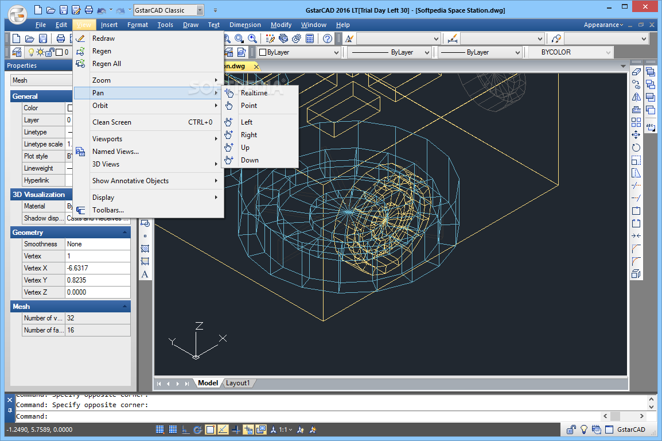Select the Chamfer tool
The width and height of the screenshot is (662, 441).
pyautogui.click(x=636, y=249)
